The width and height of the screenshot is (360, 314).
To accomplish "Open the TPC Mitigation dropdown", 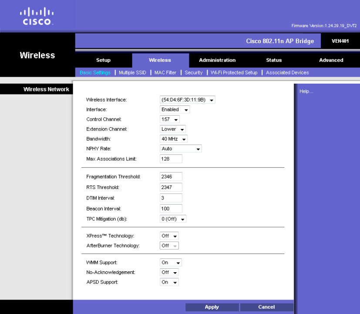I will pos(173,219).
